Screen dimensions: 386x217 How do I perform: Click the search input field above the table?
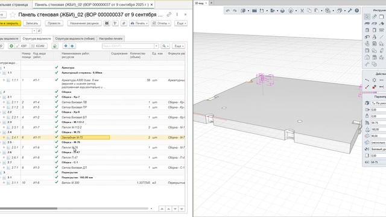click(x=128, y=46)
